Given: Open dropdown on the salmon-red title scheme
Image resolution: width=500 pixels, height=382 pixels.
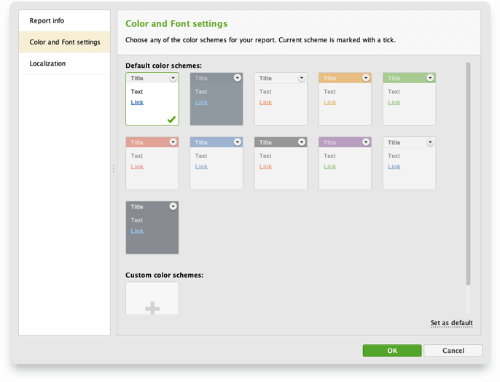Looking at the screenshot, I should [173, 142].
